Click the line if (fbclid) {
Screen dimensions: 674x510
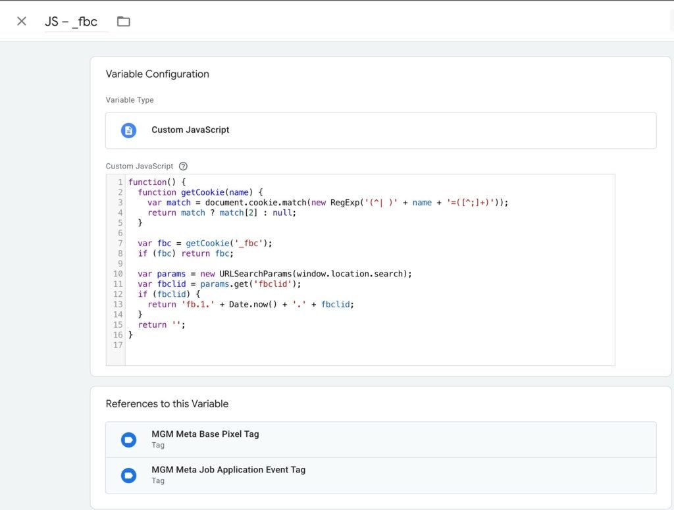[x=169, y=294]
